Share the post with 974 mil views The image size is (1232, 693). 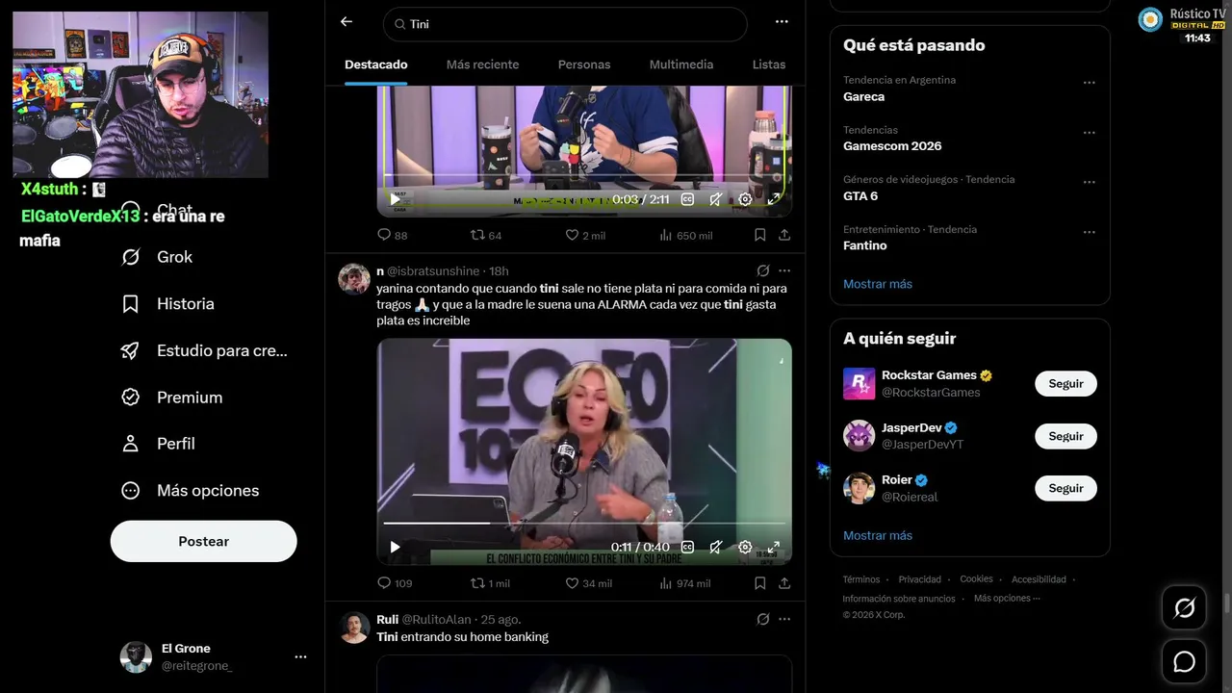tap(784, 583)
